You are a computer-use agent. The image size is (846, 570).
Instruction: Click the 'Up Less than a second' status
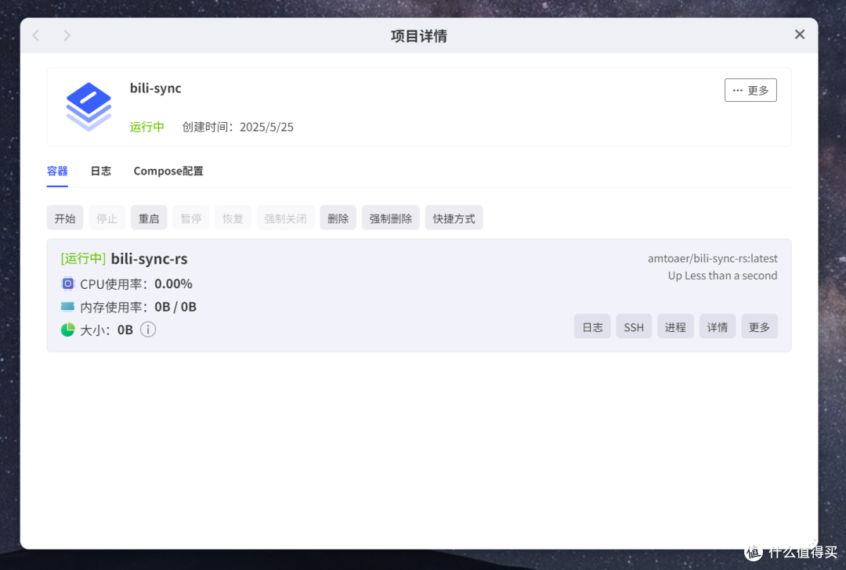(x=722, y=276)
